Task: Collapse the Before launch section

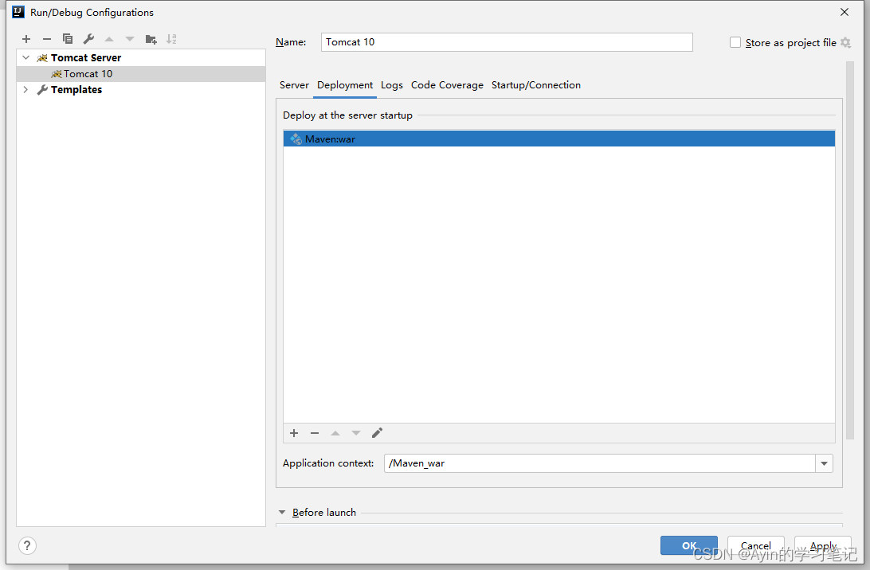Action: (282, 513)
